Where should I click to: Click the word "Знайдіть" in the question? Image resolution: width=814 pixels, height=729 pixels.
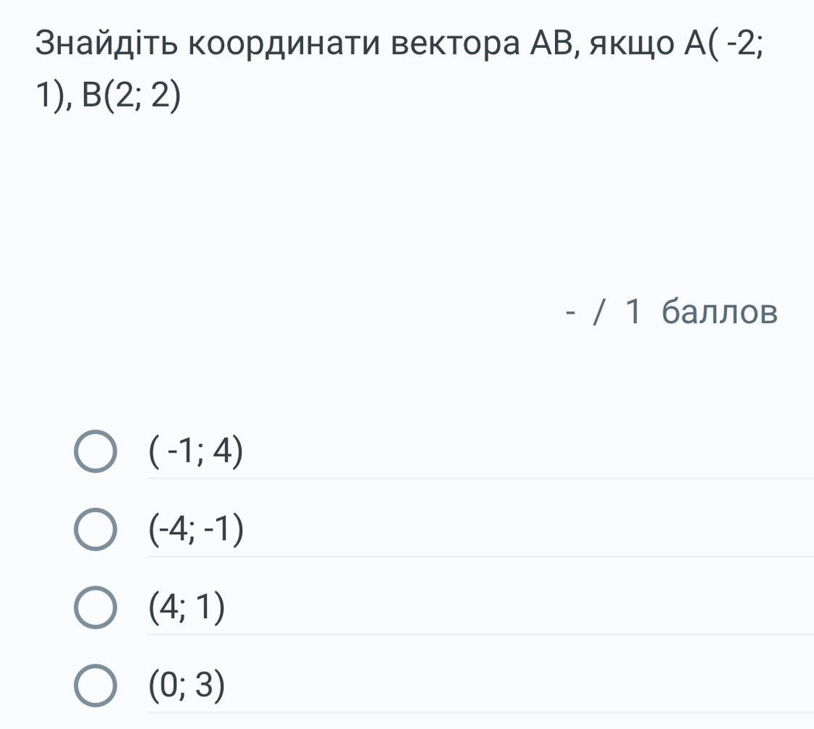pos(106,45)
